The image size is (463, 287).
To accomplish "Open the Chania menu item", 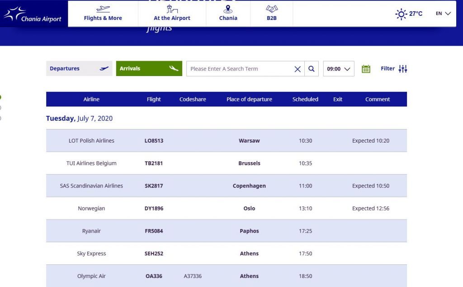I will click(228, 14).
